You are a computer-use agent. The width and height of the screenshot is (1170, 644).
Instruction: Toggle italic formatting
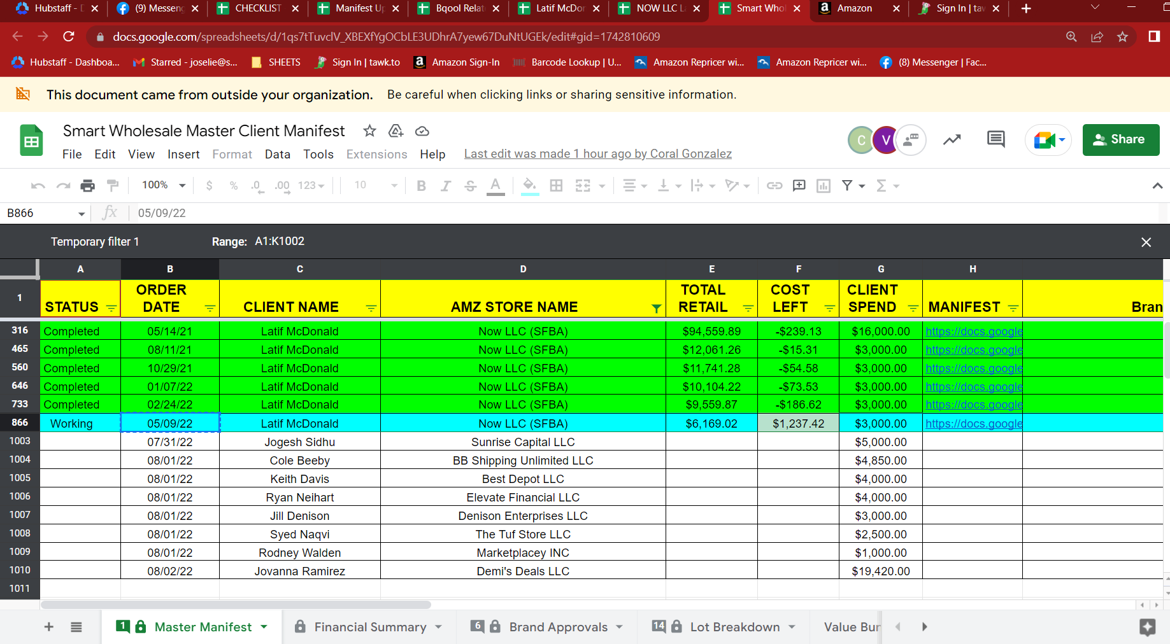[446, 186]
